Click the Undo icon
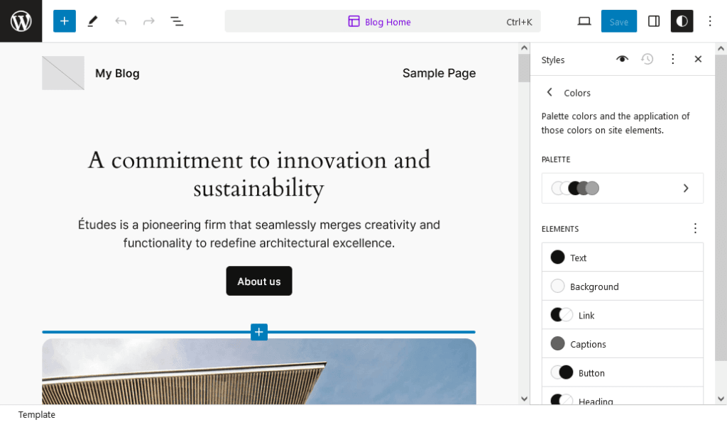 [x=121, y=21]
